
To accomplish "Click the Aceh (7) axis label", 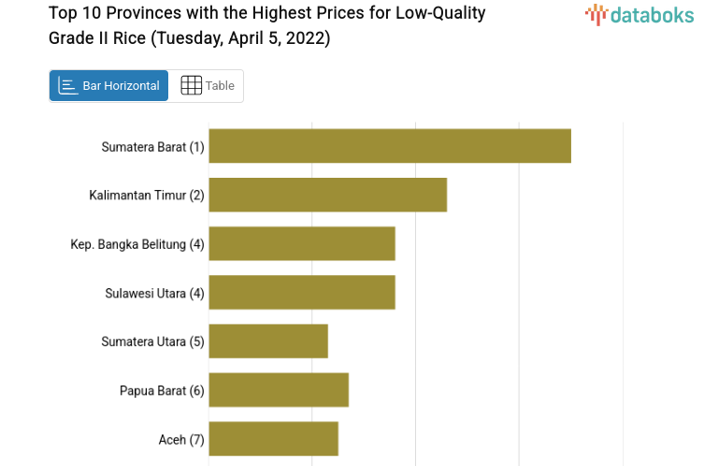I will [181, 439].
